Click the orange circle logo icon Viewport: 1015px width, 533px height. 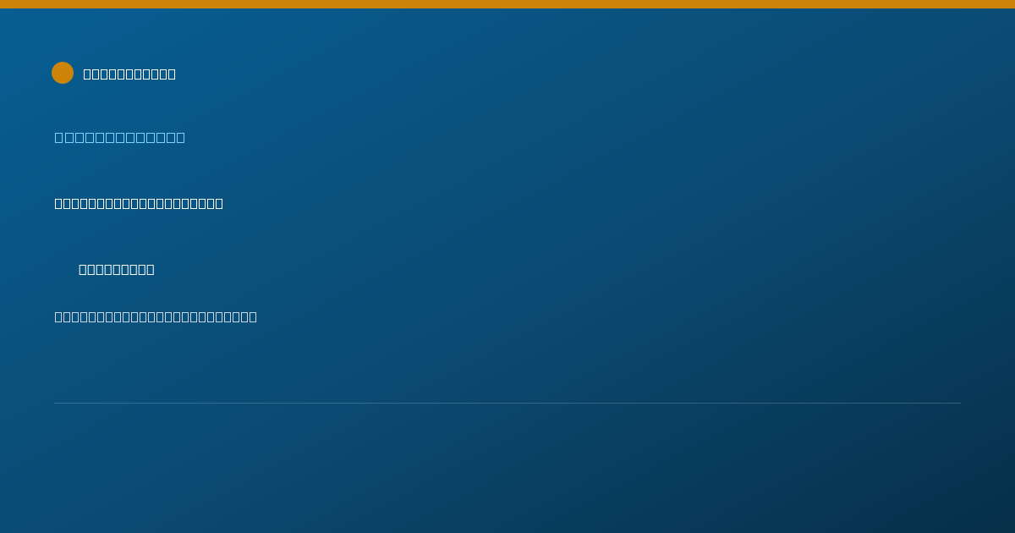pyautogui.click(x=63, y=73)
